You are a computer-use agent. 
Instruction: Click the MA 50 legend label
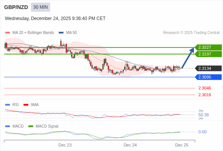click(71, 33)
